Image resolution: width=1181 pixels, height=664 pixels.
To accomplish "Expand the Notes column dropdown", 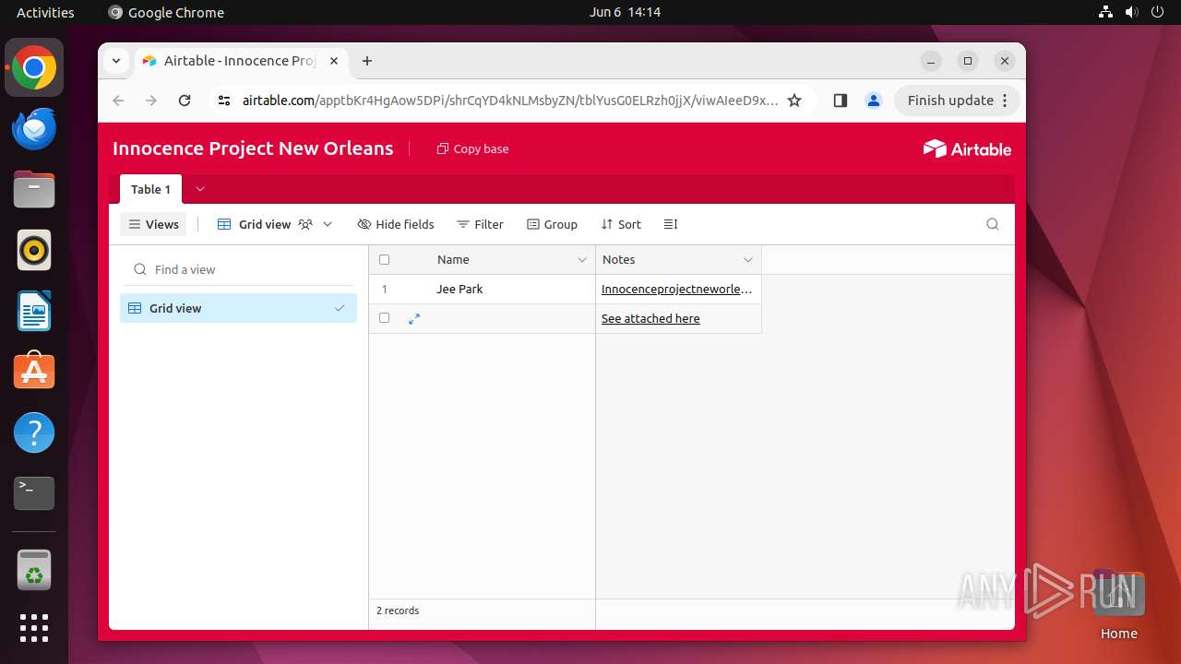I will tap(748, 260).
